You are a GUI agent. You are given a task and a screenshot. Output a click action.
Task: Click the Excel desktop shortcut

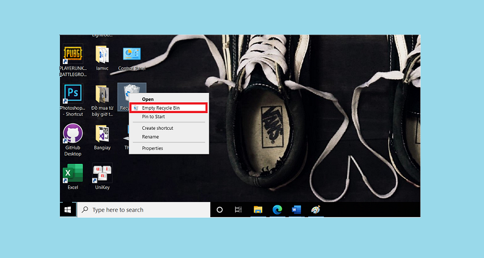[x=73, y=174]
